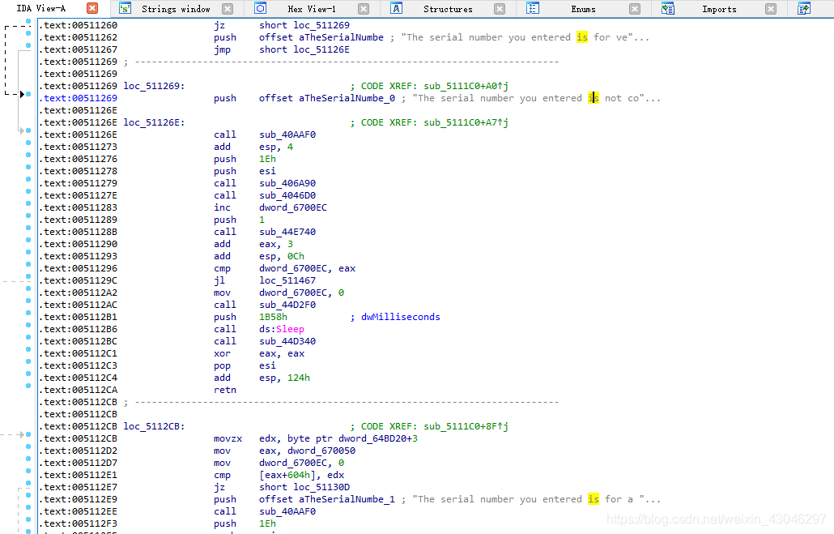Click the Structures tab icon
Viewport: 834px width, 534px height.
coord(396,9)
